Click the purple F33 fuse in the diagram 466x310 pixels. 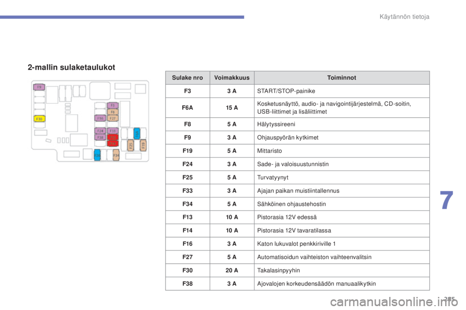click(113, 131)
